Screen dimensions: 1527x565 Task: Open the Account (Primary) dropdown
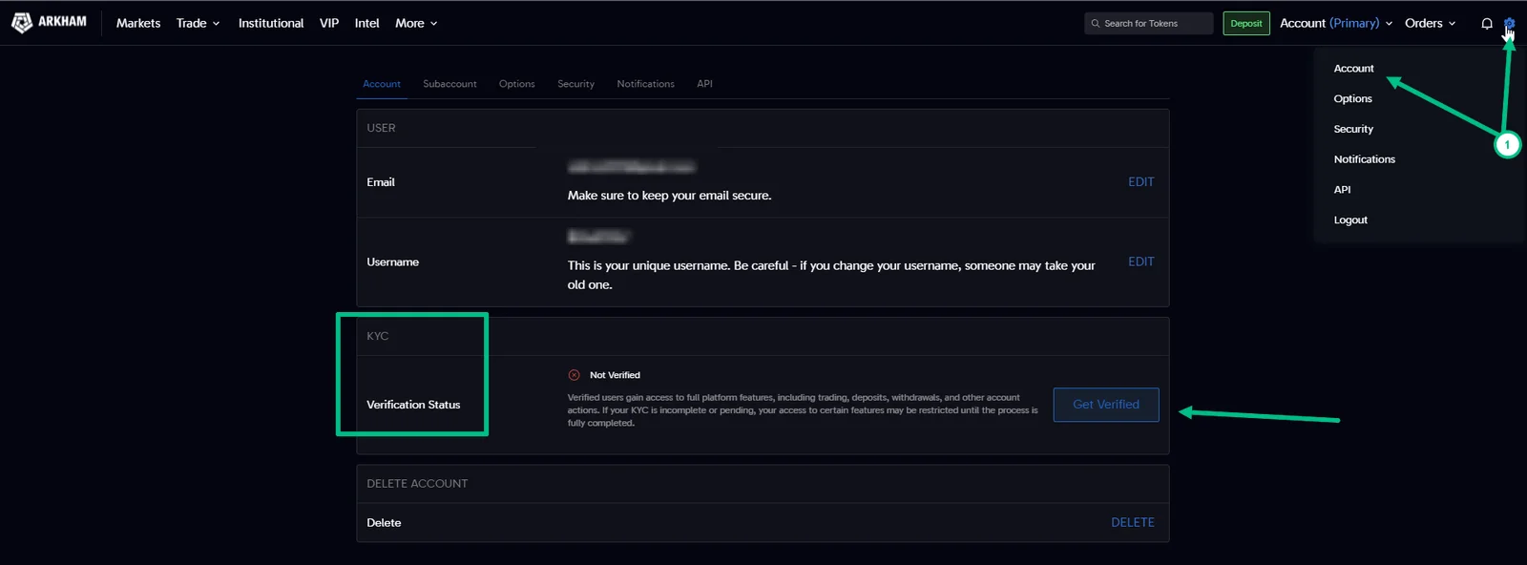point(1336,23)
